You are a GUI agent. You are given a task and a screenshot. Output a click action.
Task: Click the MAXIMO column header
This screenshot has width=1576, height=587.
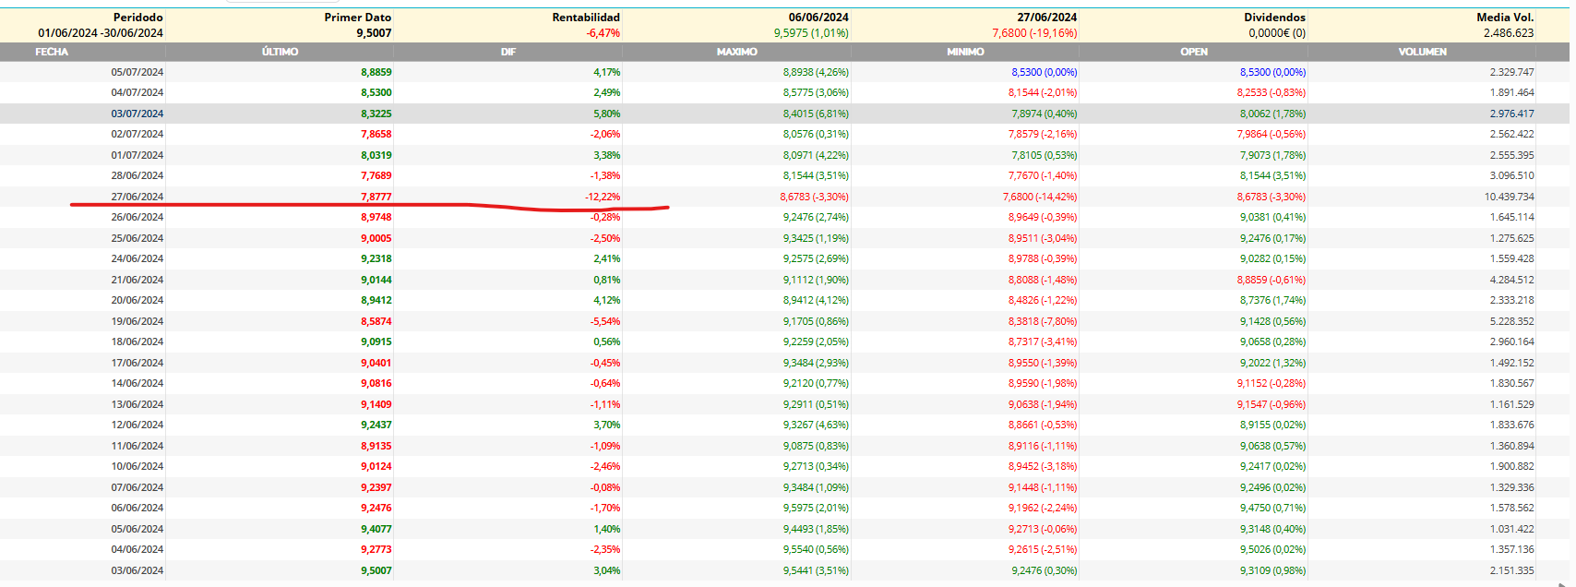(736, 52)
